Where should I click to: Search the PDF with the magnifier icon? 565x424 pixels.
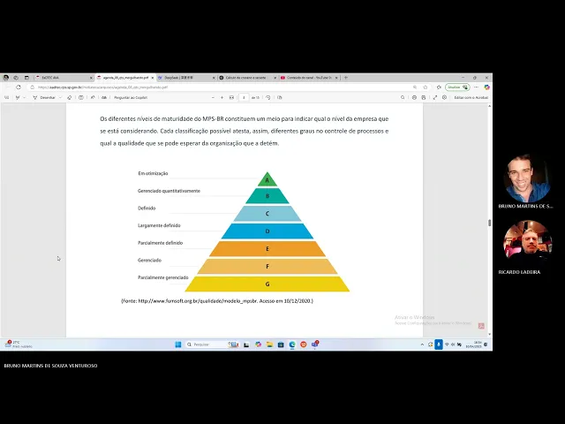pos(403,98)
